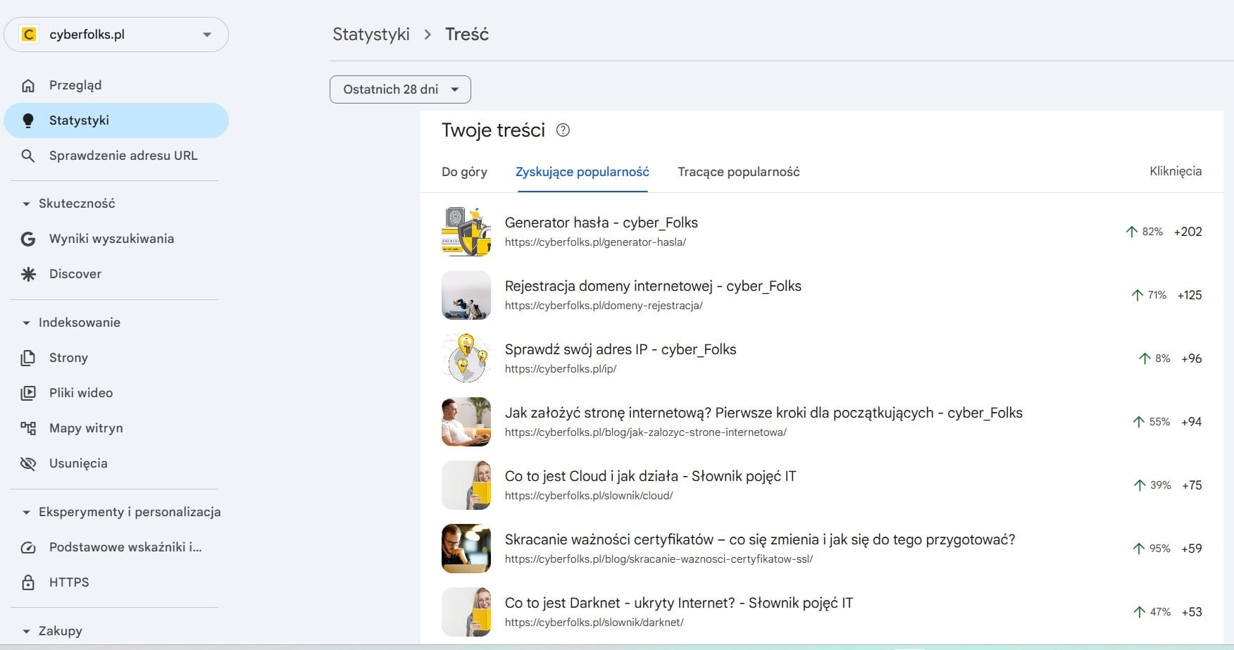Screen dimensions: 1234x650
Task: Click the Strony pages icon
Action: (28, 358)
